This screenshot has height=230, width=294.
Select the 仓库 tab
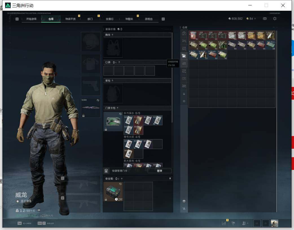pyautogui.click(x=51, y=19)
